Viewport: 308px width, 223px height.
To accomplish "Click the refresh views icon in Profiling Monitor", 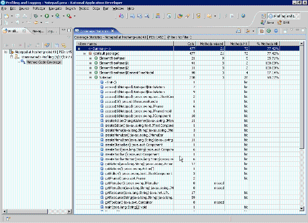I will click(47, 45).
